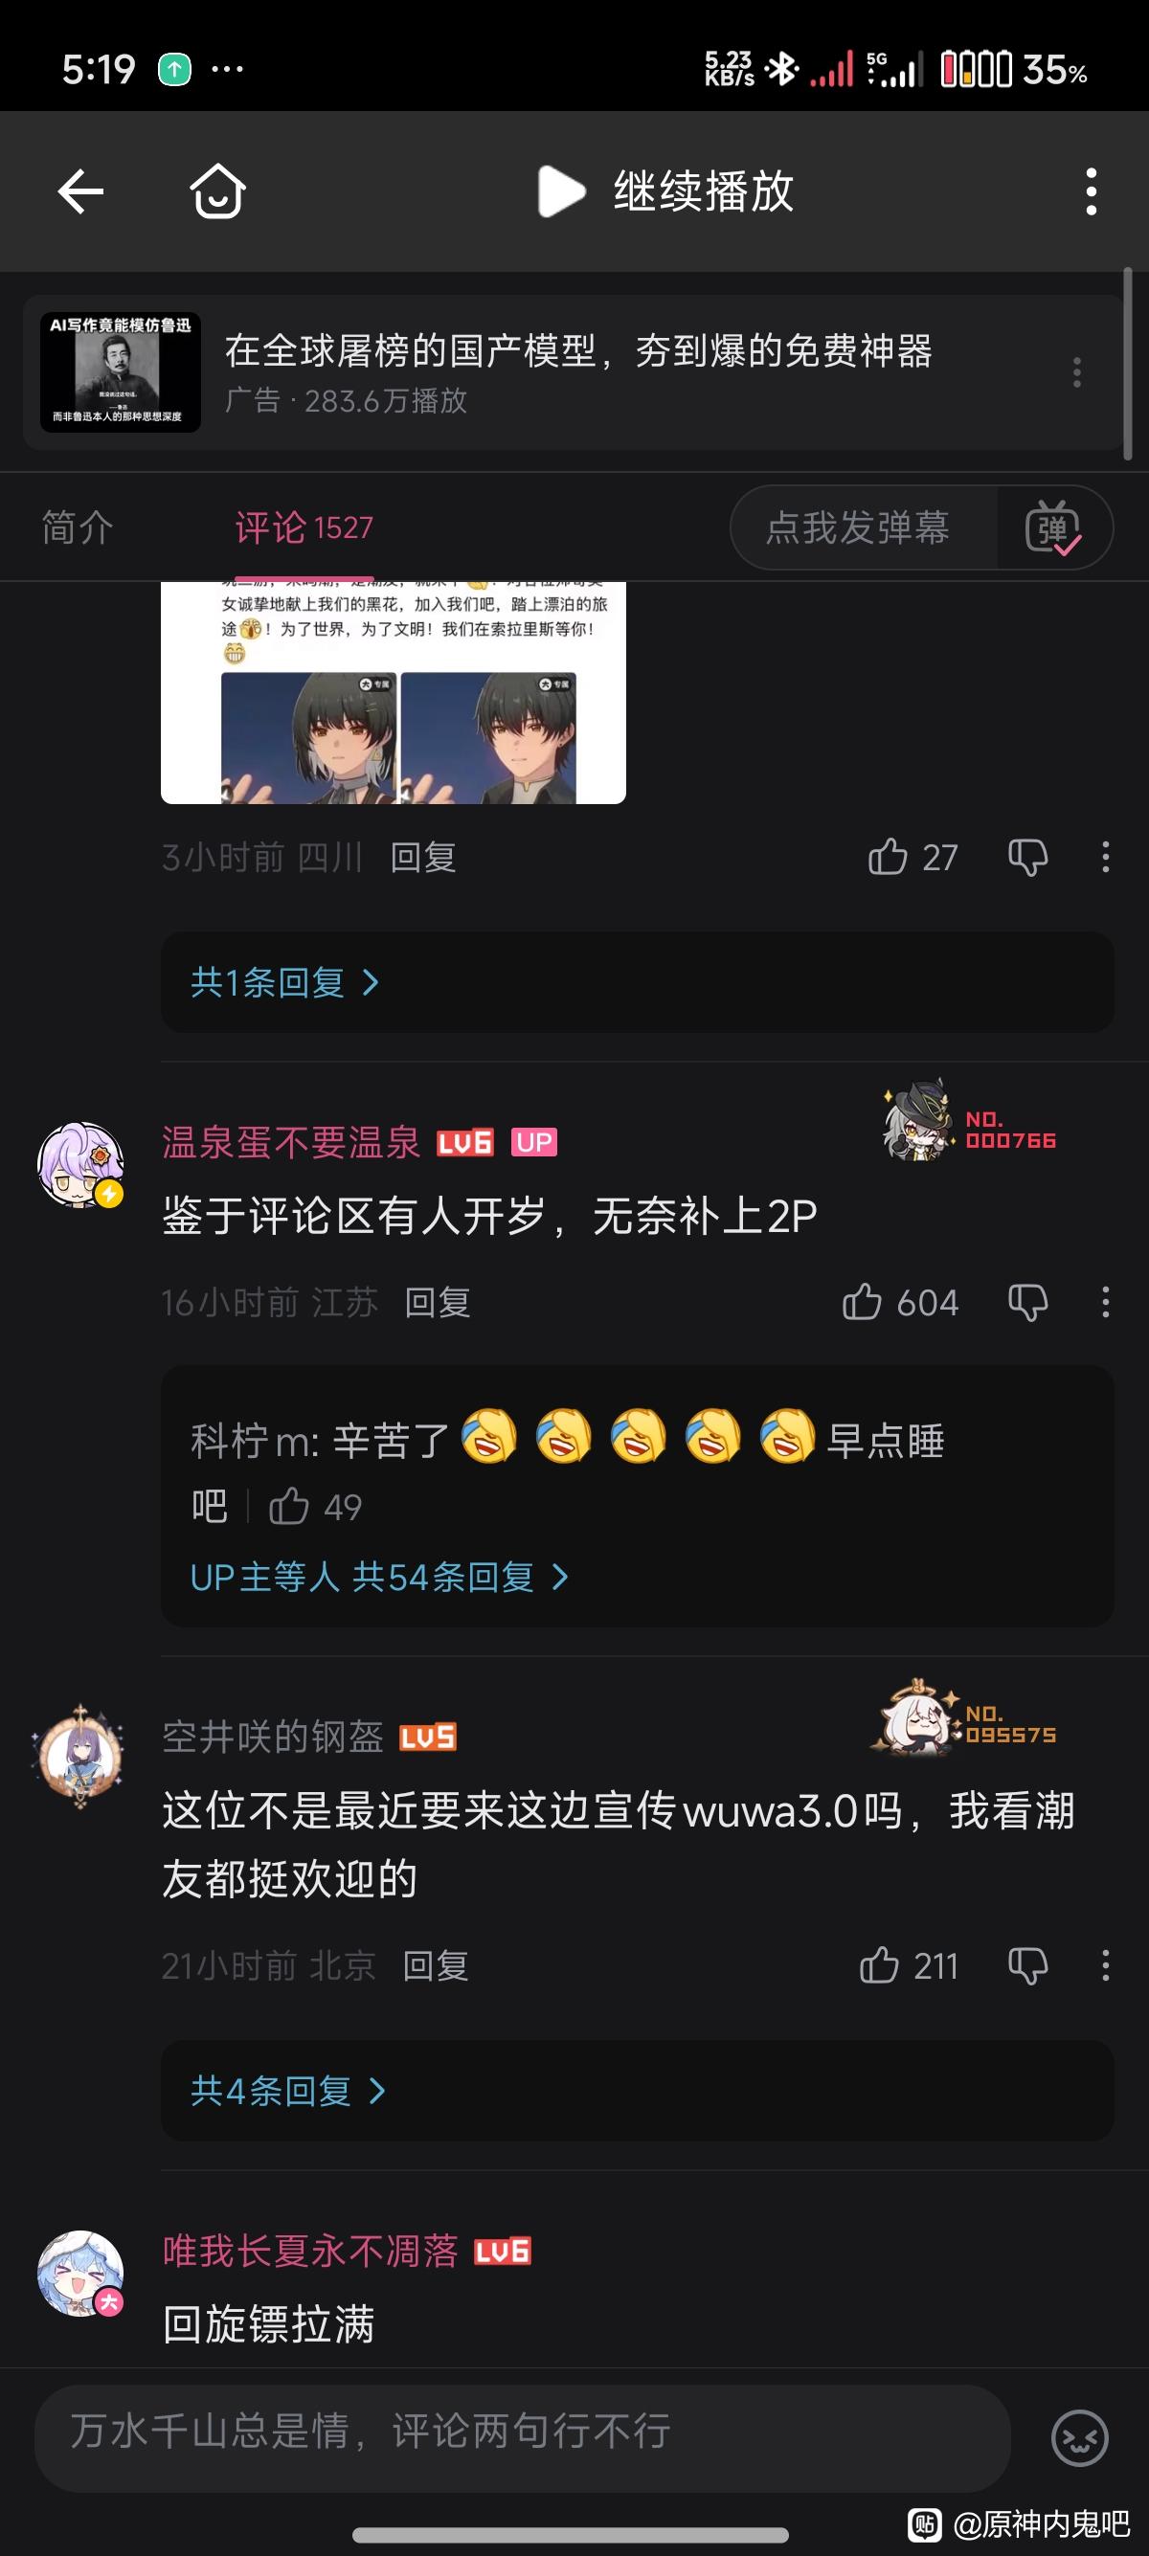Select the 评论 1527 tab

pos(304,527)
